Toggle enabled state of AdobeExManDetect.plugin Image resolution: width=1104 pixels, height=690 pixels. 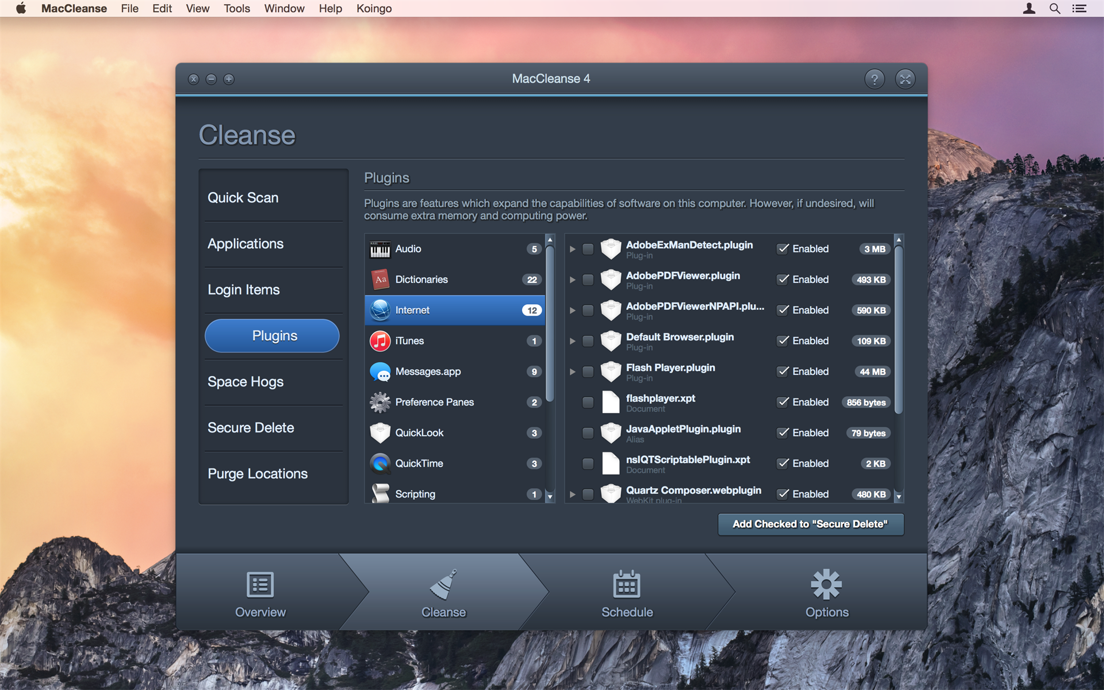[x=783, y=248]
